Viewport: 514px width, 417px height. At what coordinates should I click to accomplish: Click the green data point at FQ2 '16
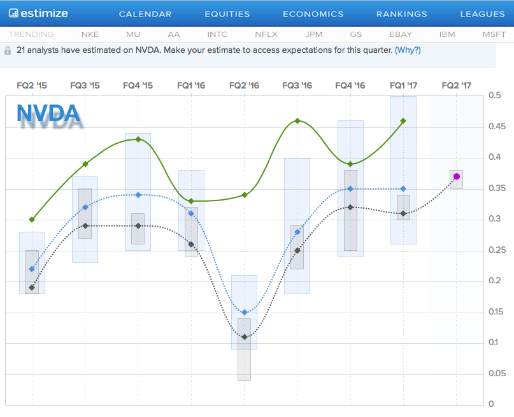(244, 195)
